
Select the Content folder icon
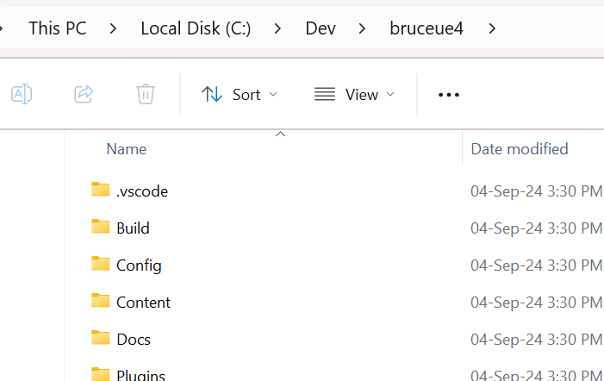[x=101, y=301]
